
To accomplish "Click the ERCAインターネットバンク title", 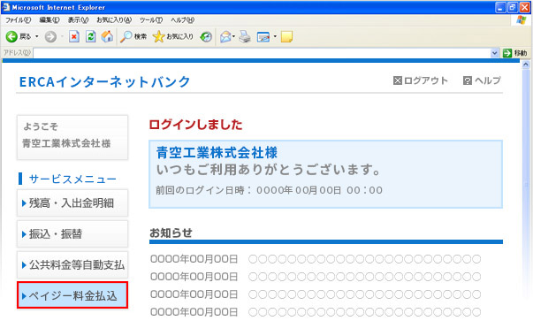I will tap(104, 81).
